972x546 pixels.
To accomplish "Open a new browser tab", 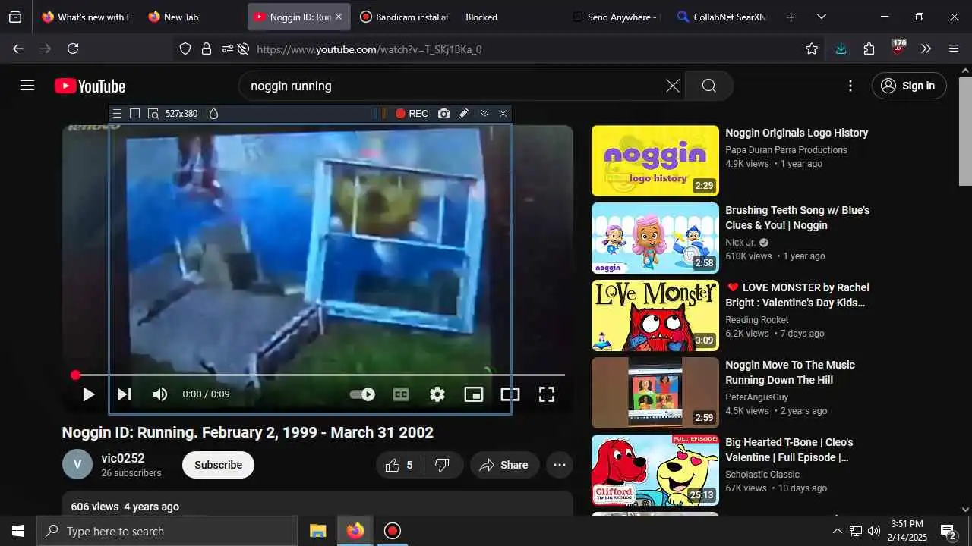I will click(791, 17).
